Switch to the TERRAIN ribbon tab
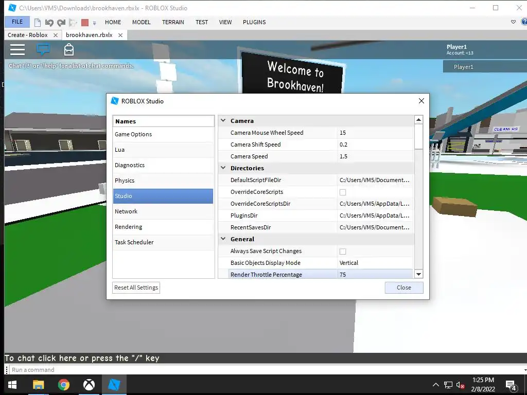 (x=173, y=22)
